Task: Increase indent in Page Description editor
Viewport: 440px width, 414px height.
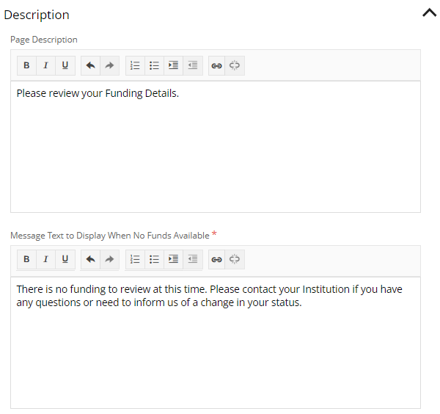Action: point(173,65)
